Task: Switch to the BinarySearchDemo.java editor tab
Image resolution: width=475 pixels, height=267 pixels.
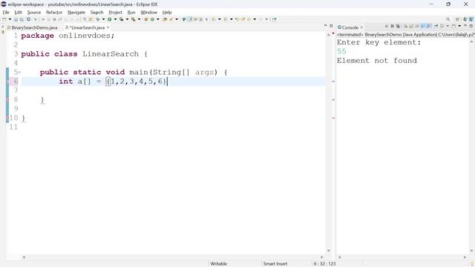Action: 32,27
